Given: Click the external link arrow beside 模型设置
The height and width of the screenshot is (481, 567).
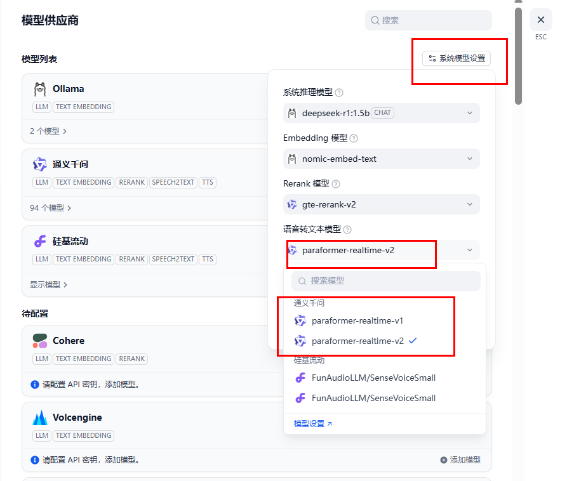Looking at the screenshot, I should click(x=330, y=424).
